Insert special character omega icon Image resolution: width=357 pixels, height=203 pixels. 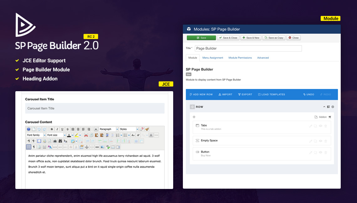click(x=151, y=135)
